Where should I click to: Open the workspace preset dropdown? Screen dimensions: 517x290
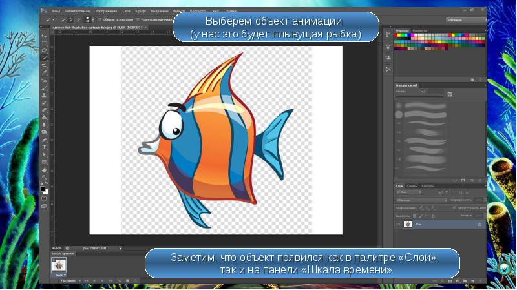(x=464, y=20)
